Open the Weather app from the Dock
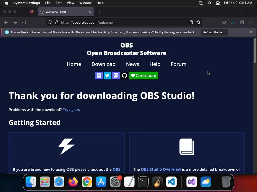The height and width of the screenshot is (192, 257). pos(206,182)
